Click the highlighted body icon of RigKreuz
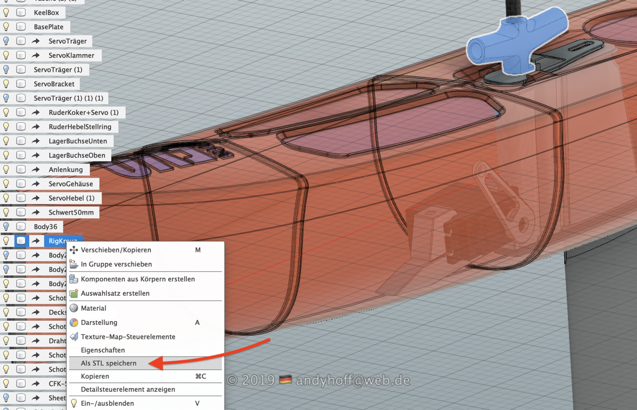This screenshot has height=410, width=637. [x=21, y=241]
